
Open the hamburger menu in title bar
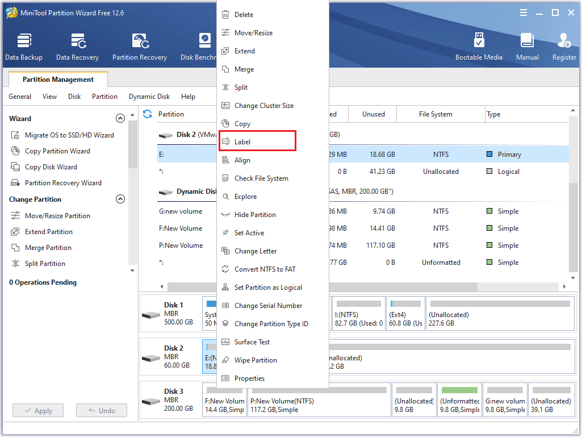[523, 12]
